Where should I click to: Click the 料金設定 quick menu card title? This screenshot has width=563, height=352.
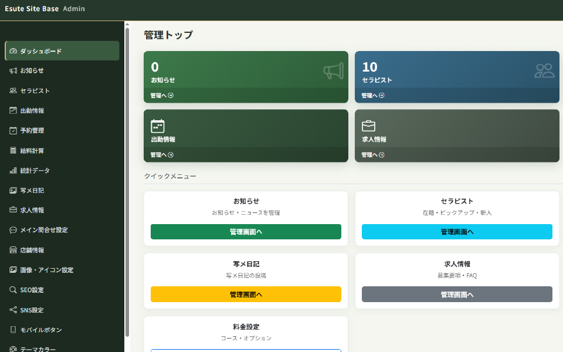[x=246, y=327]
